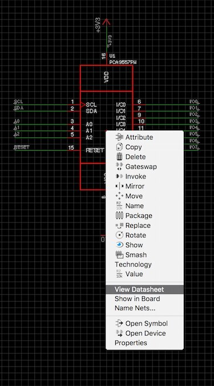Open Properties from context menu
Image resolution: width=214 pixels, height=386 pixels.
[x=131, y=343]
